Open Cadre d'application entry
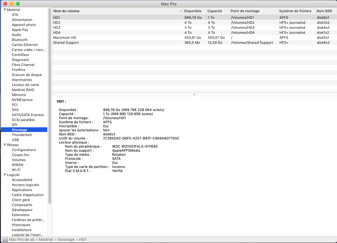This screenshot has height=243, width=337. coord(28,195)
